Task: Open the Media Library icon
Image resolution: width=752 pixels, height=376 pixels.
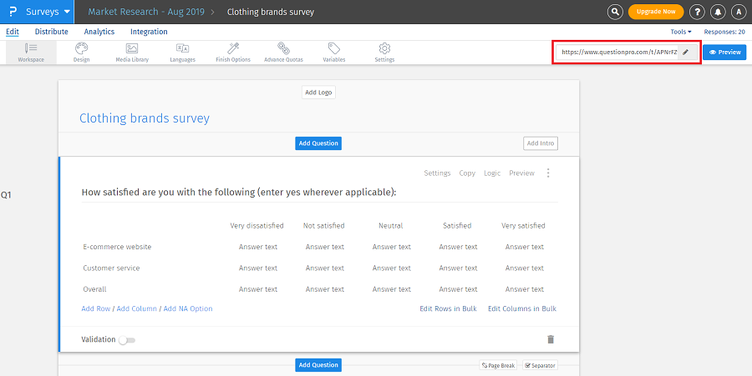Action: [x=132, y=48]
